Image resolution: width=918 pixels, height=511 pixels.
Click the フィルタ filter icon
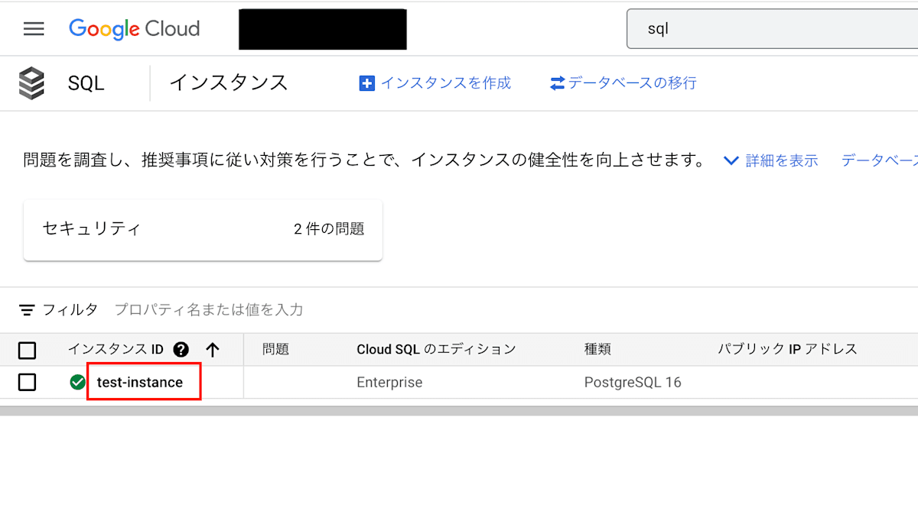[27, 310]
